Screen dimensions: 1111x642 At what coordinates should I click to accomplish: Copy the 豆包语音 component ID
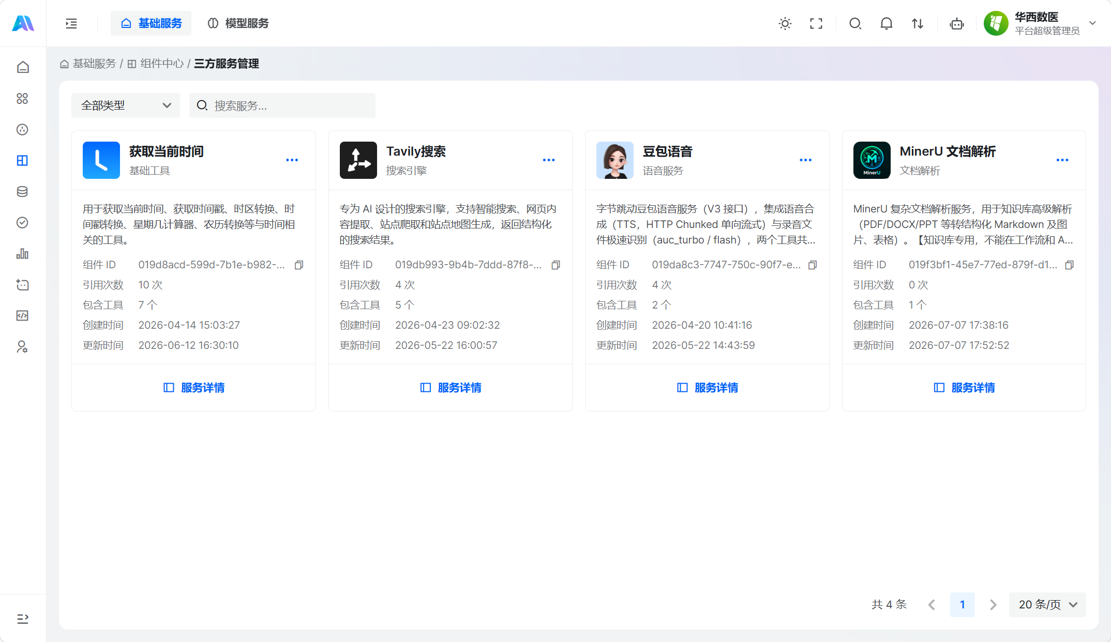(813, 265)
